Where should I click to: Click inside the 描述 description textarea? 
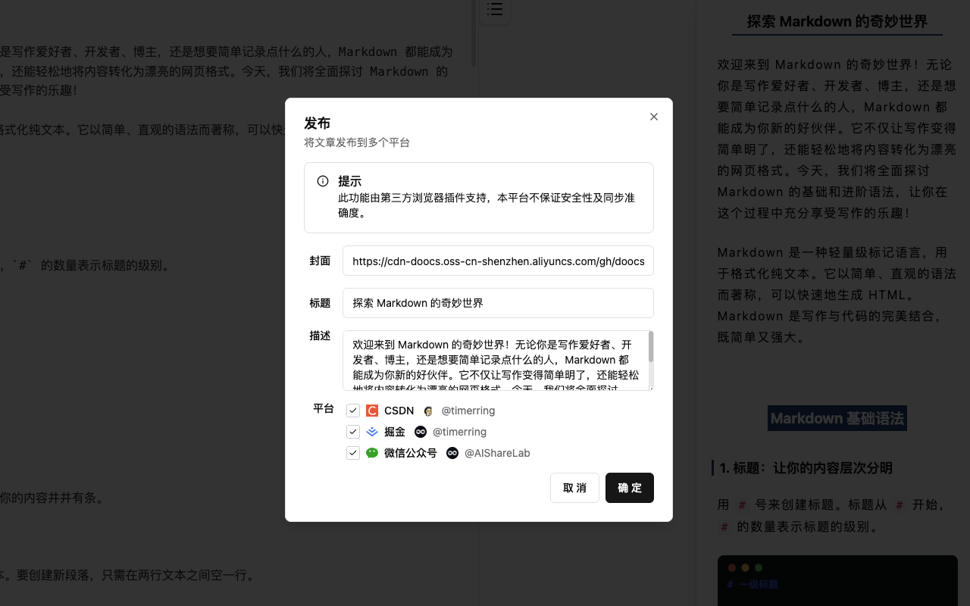(x=498, y=361)
